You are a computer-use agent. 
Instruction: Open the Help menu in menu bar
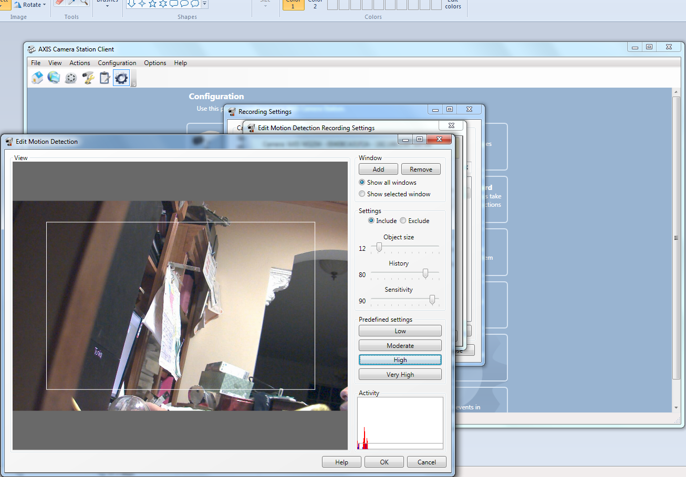pos(181,63)
